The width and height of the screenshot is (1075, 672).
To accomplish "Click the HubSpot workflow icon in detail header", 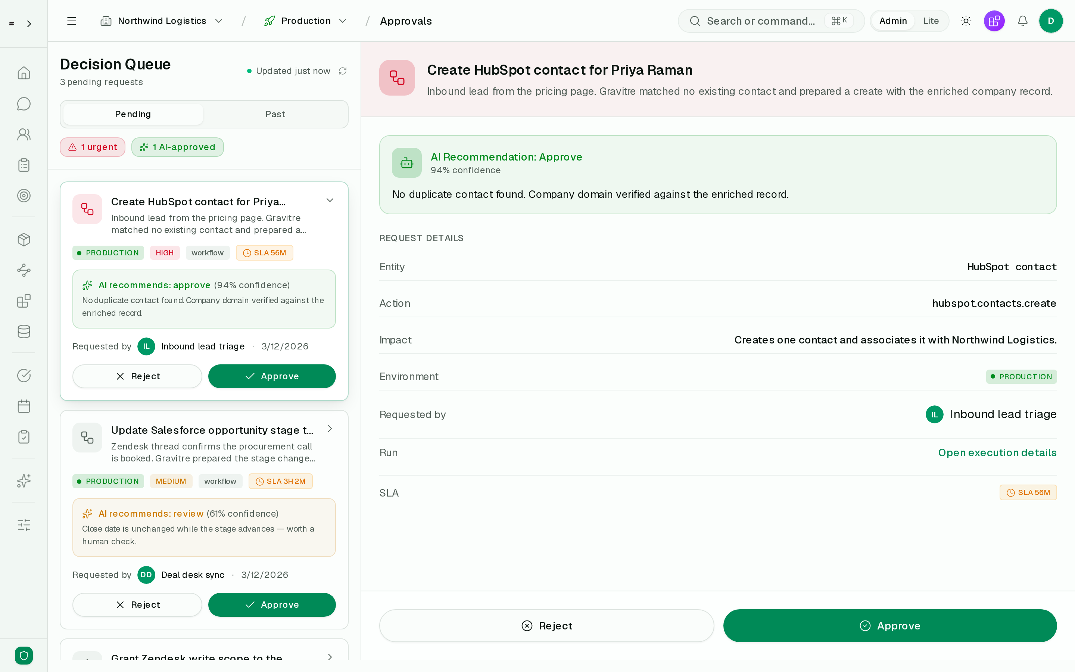I will [397, 78].
